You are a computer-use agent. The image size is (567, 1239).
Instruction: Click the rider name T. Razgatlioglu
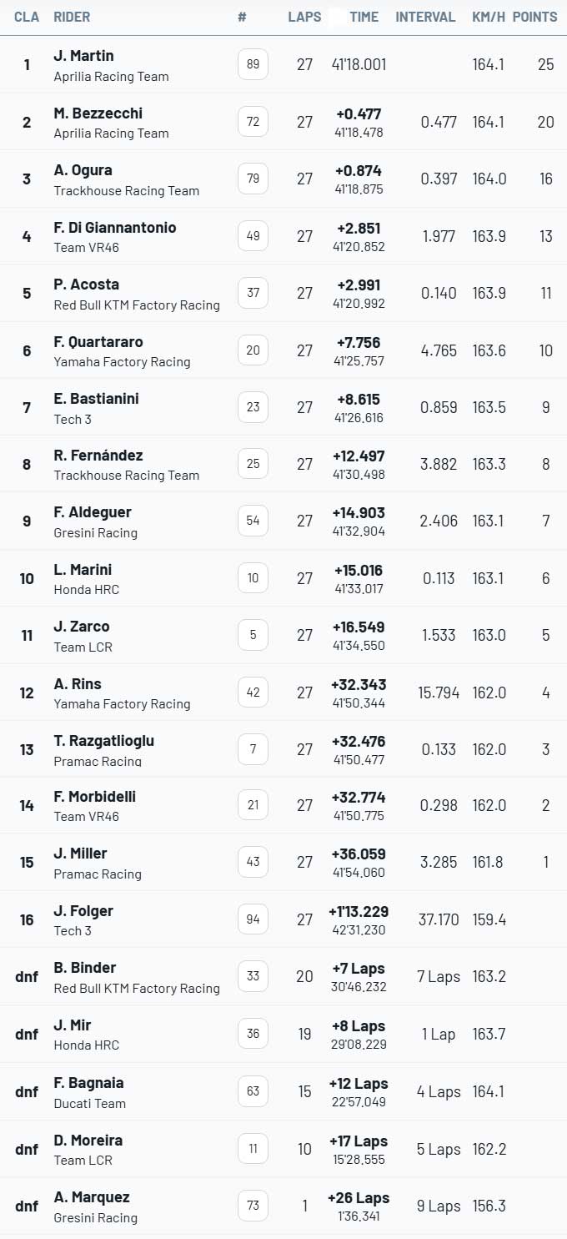pos(103,741)
